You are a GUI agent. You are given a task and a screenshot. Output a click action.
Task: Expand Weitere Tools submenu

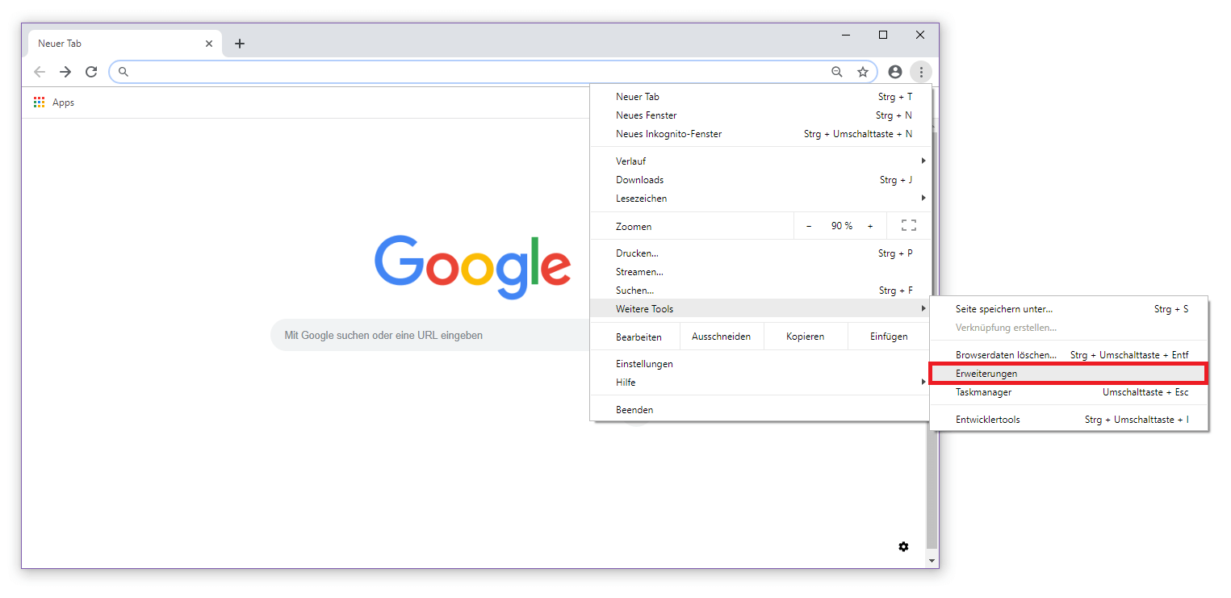pyautogui.click(x=761, y=309)
